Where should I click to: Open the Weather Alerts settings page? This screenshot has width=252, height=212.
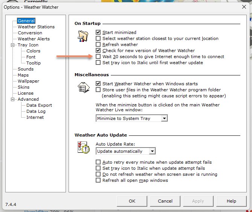(x=34, y=39)
